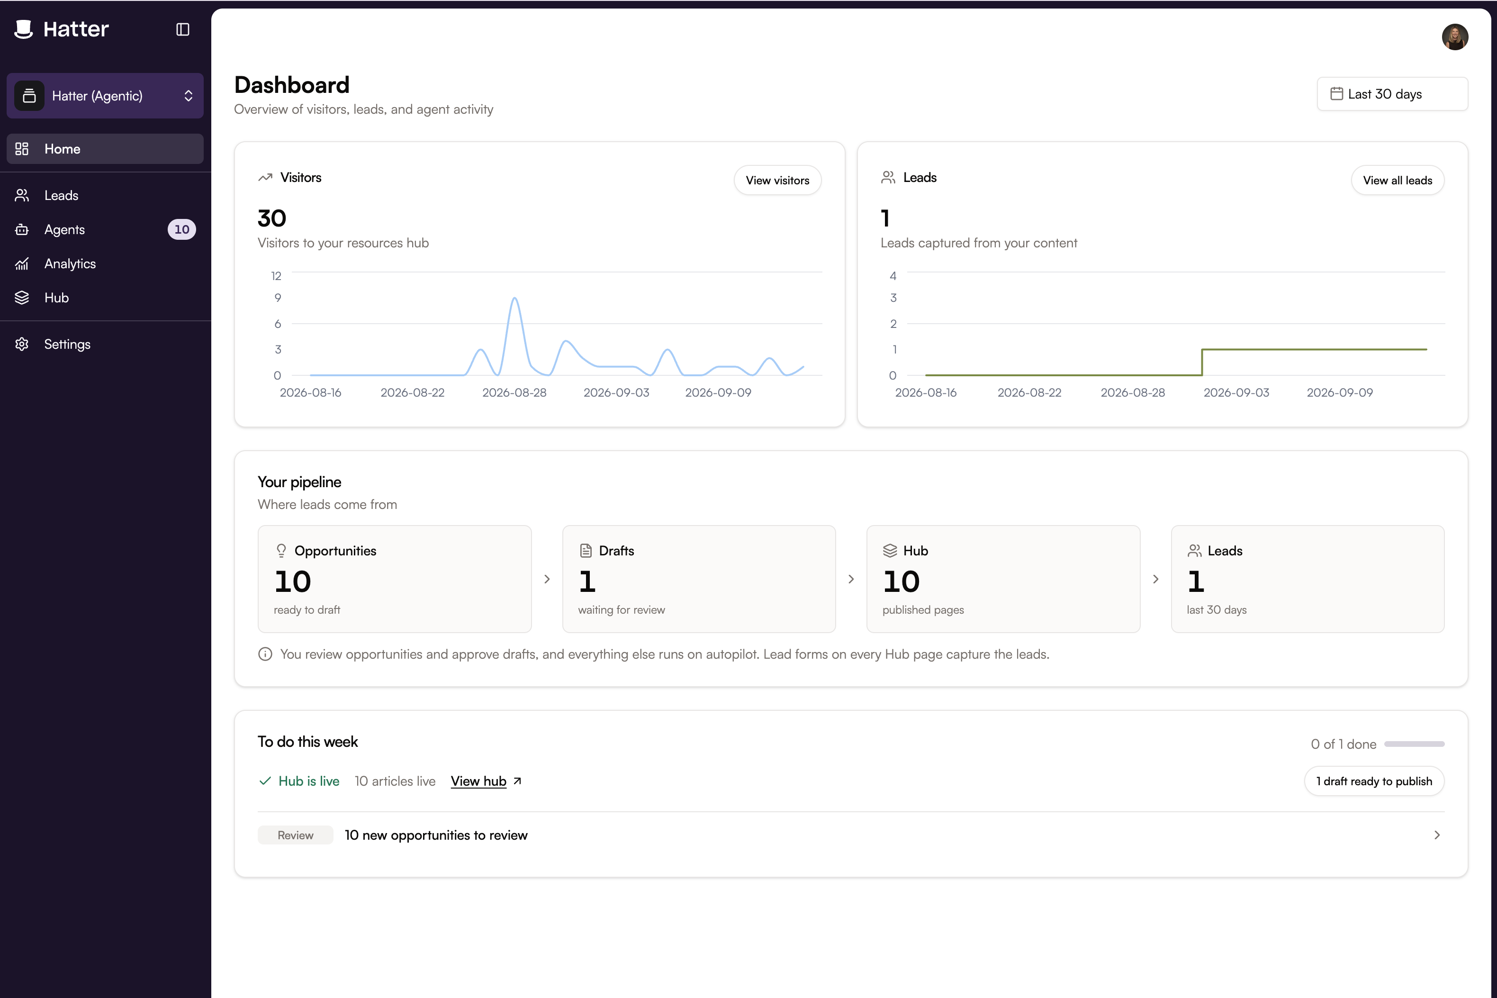Click the external link arrow next to View hub
Viewport: 1497px width, 998px height.
[x=517, y=781]
